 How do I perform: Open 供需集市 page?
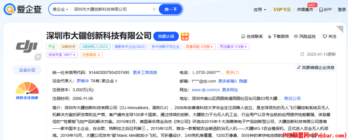(x=305, y=10)
